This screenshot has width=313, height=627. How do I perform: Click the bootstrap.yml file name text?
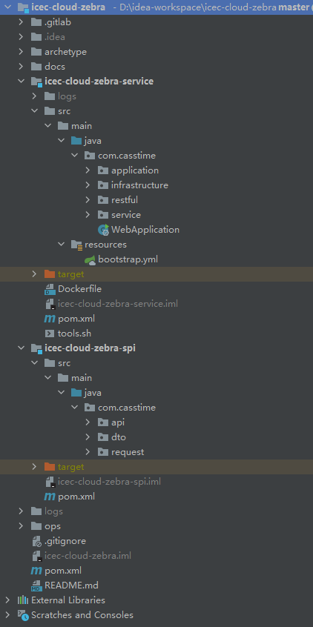tap(128, 259)
